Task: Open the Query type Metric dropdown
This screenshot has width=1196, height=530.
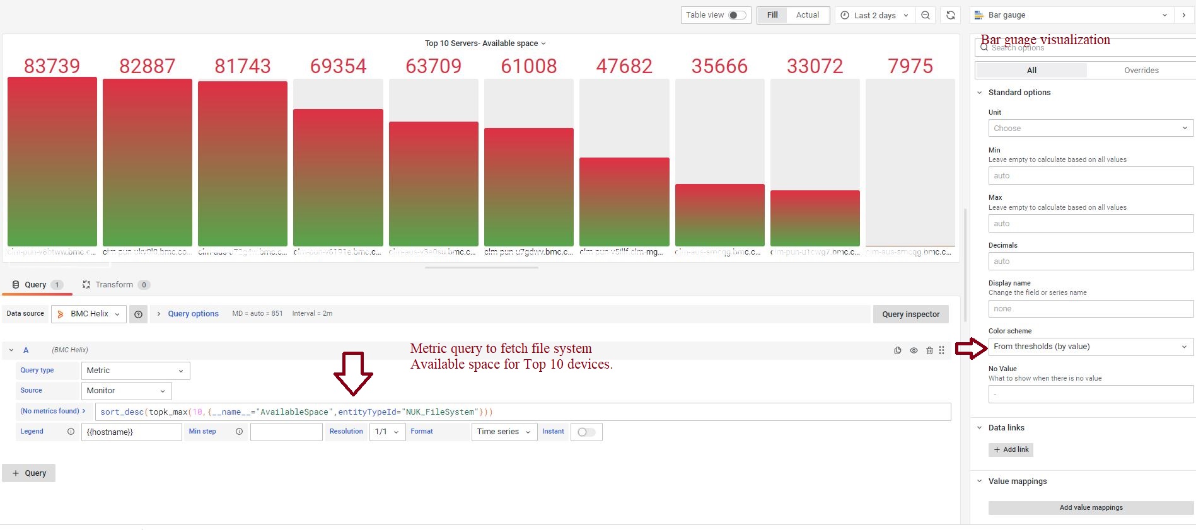Action: (136, 371)
